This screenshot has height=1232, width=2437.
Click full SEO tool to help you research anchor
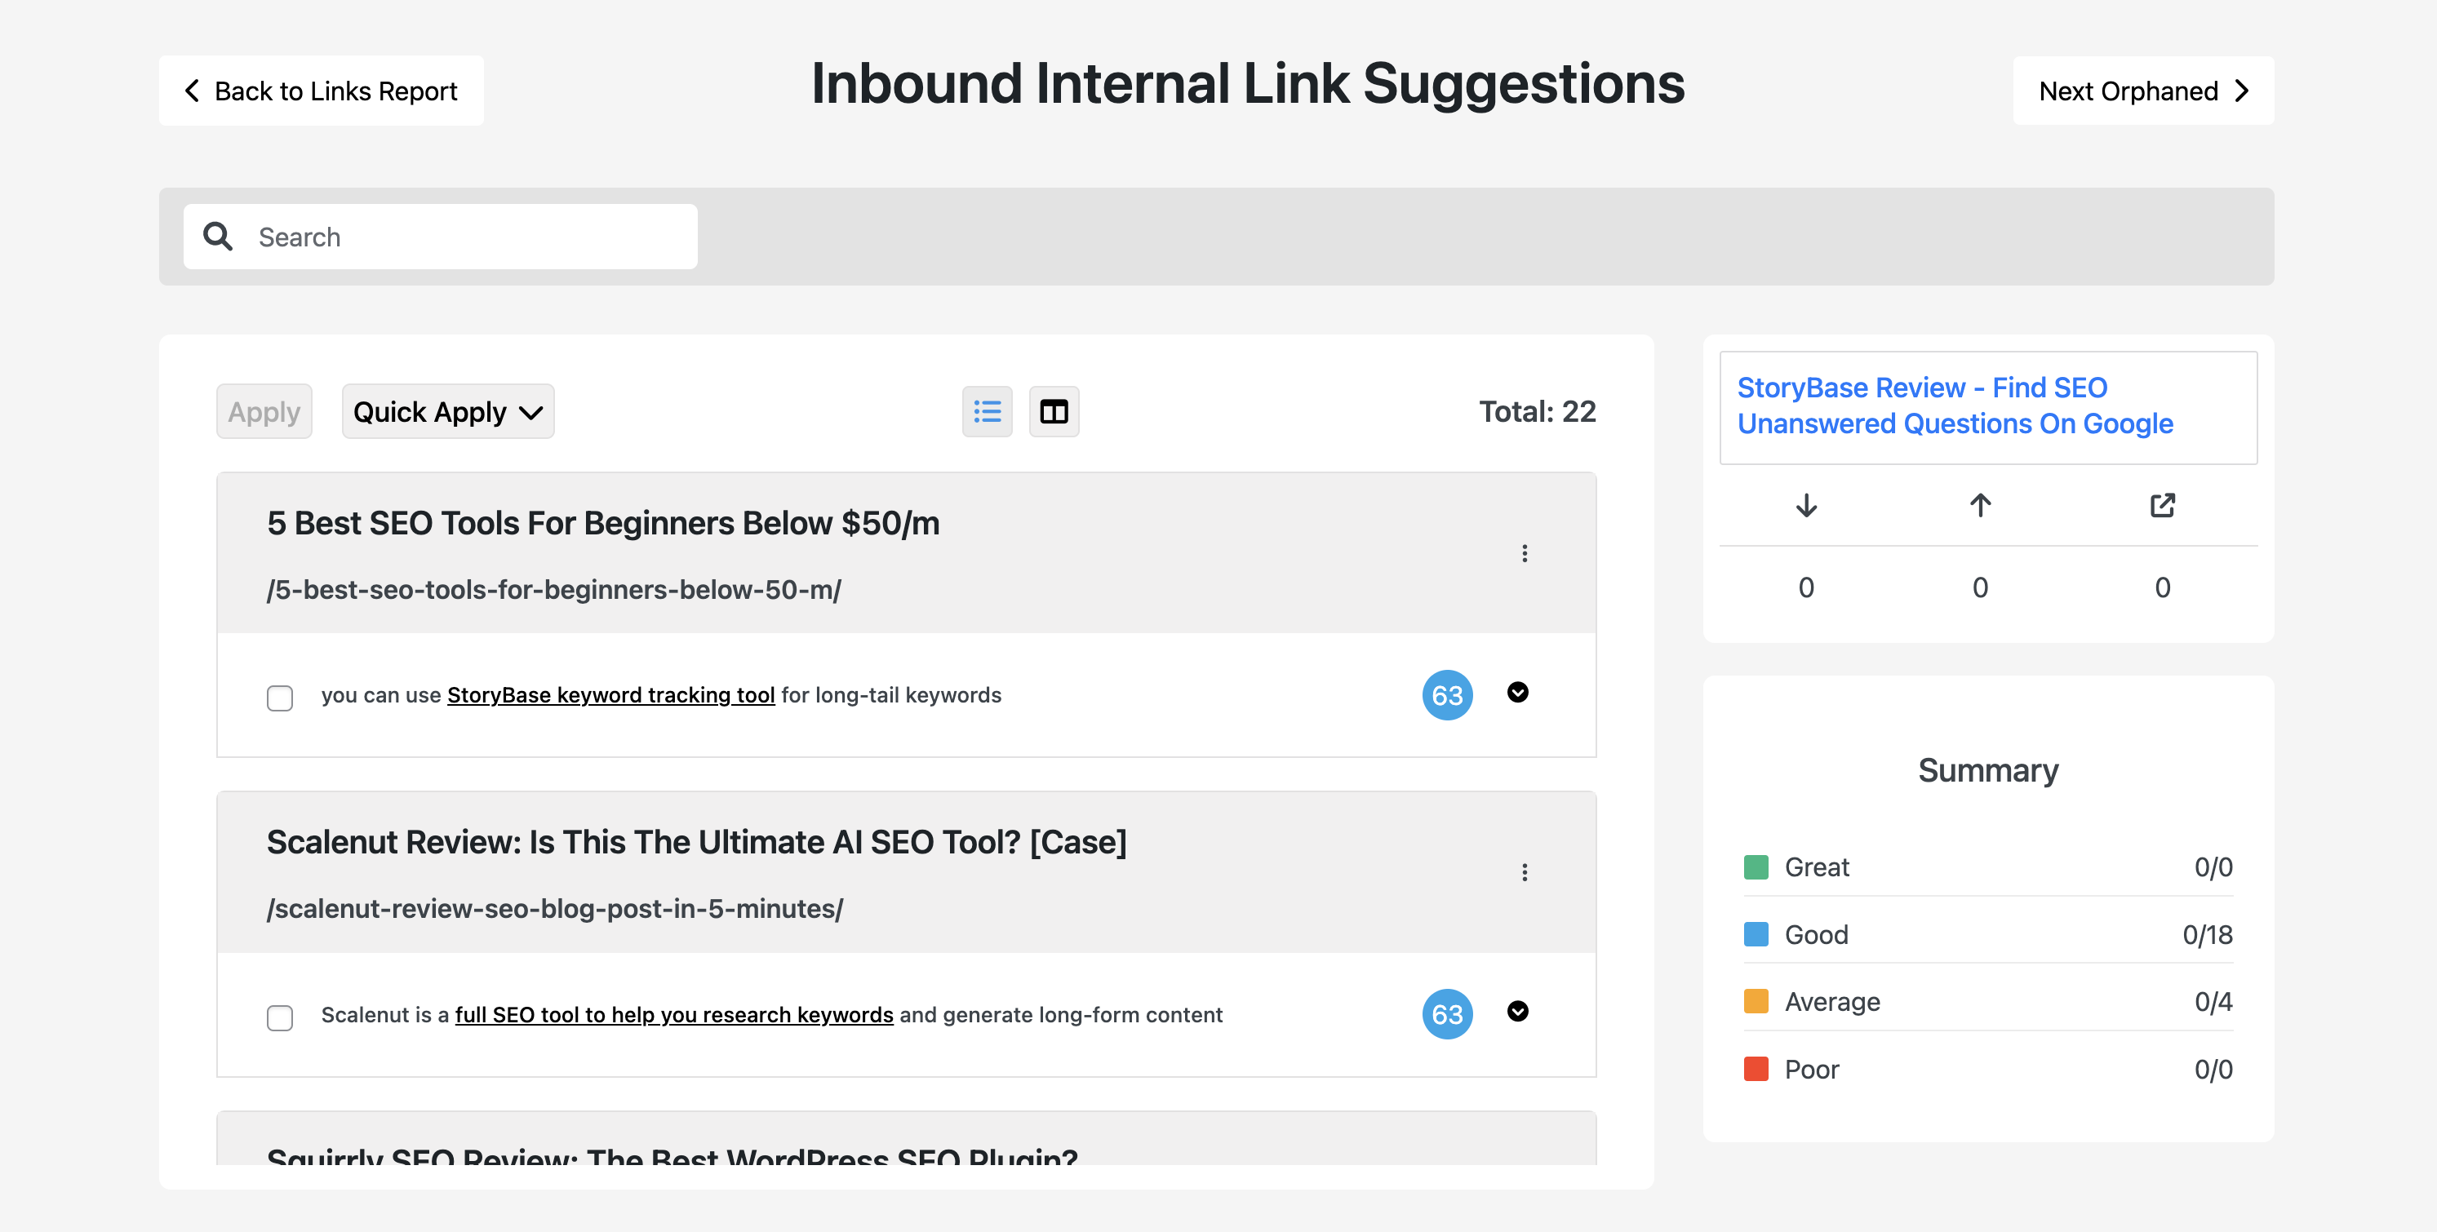pos(673,1014)
